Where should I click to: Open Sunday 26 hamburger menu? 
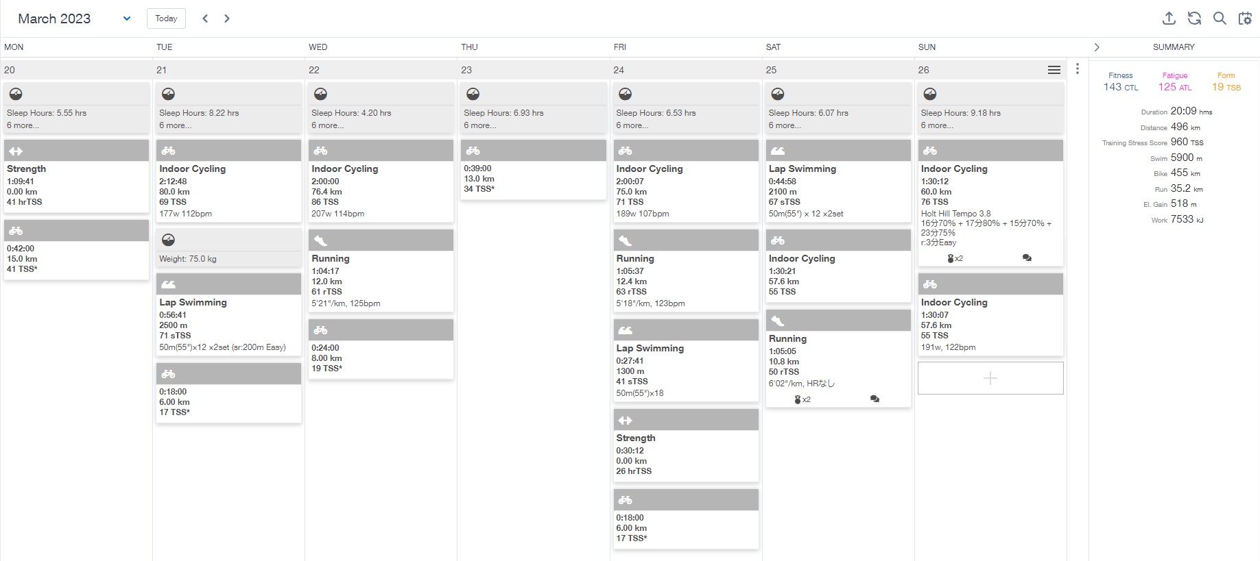tap(1054, 70)
